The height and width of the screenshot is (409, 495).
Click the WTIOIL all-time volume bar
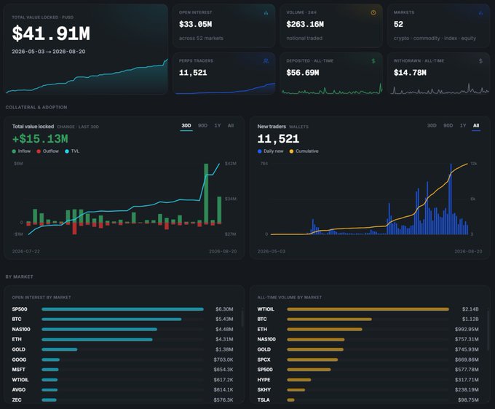[x=368, y=309]
